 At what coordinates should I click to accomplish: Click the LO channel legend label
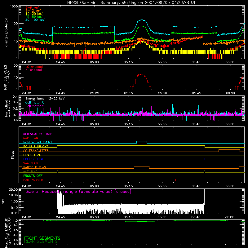34,67
